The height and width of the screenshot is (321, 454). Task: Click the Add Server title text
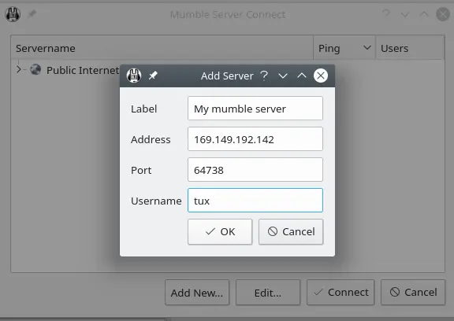tap(227, 76)
